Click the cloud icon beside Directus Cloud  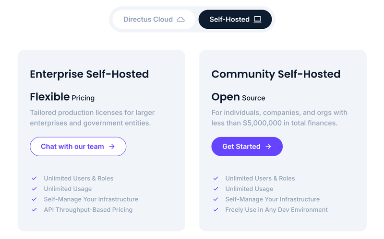181,19
